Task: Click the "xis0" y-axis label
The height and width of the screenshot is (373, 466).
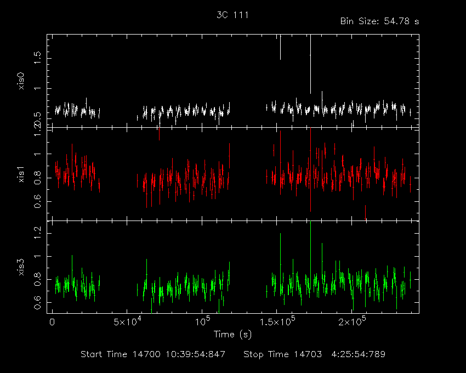Action: point(21,81)
